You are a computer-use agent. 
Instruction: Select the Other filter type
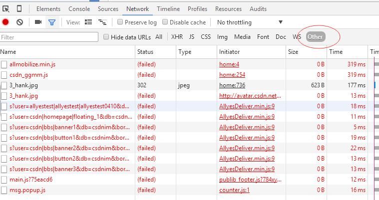pos(315,37)
